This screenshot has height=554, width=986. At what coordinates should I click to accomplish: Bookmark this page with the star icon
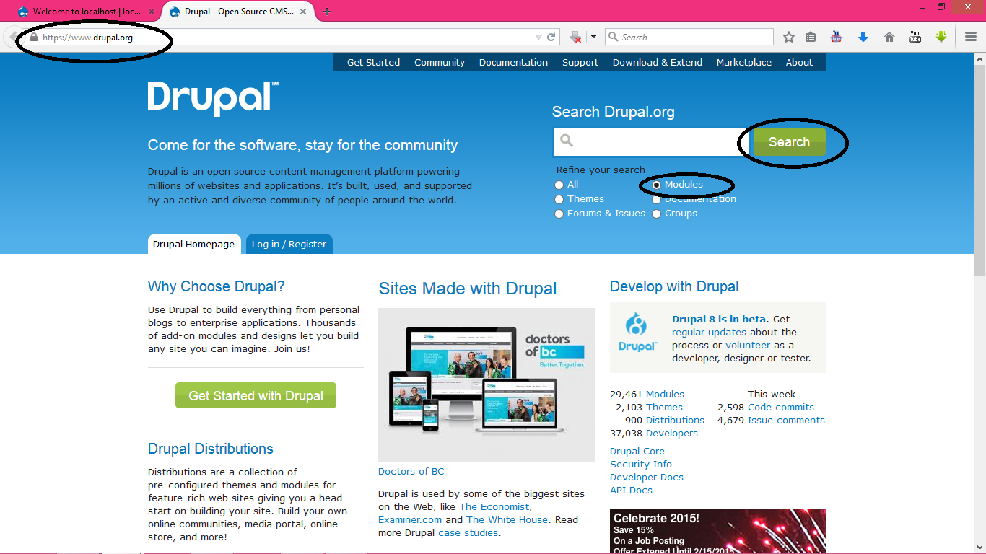(x=789, y=37)
